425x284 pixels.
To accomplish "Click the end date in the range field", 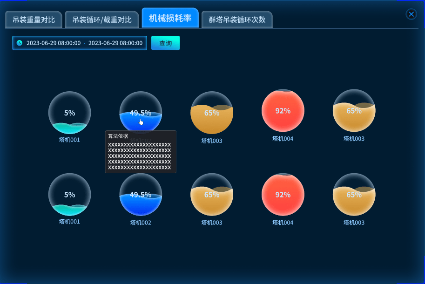I will [x=115, y=43].
